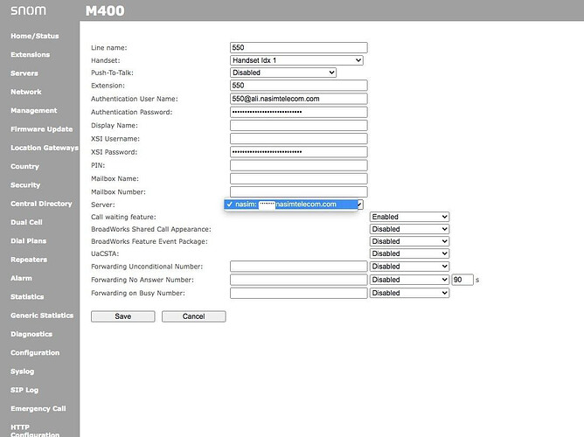584x437 pixels.
Task: Open the Call waiting feature dropdown
Action: 409,217
